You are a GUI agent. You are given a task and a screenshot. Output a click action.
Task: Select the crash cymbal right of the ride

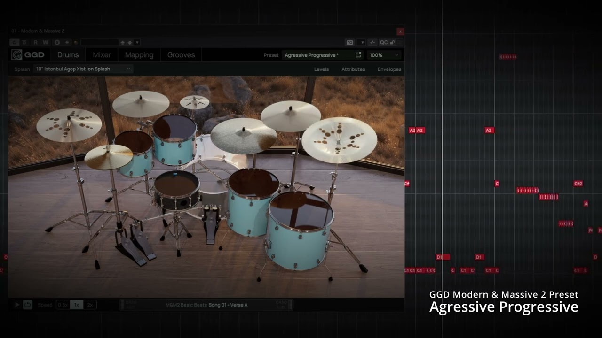coord(291,116)
